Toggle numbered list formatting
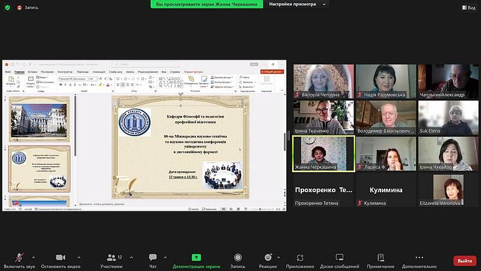481x271 pixels. point(126,79)
